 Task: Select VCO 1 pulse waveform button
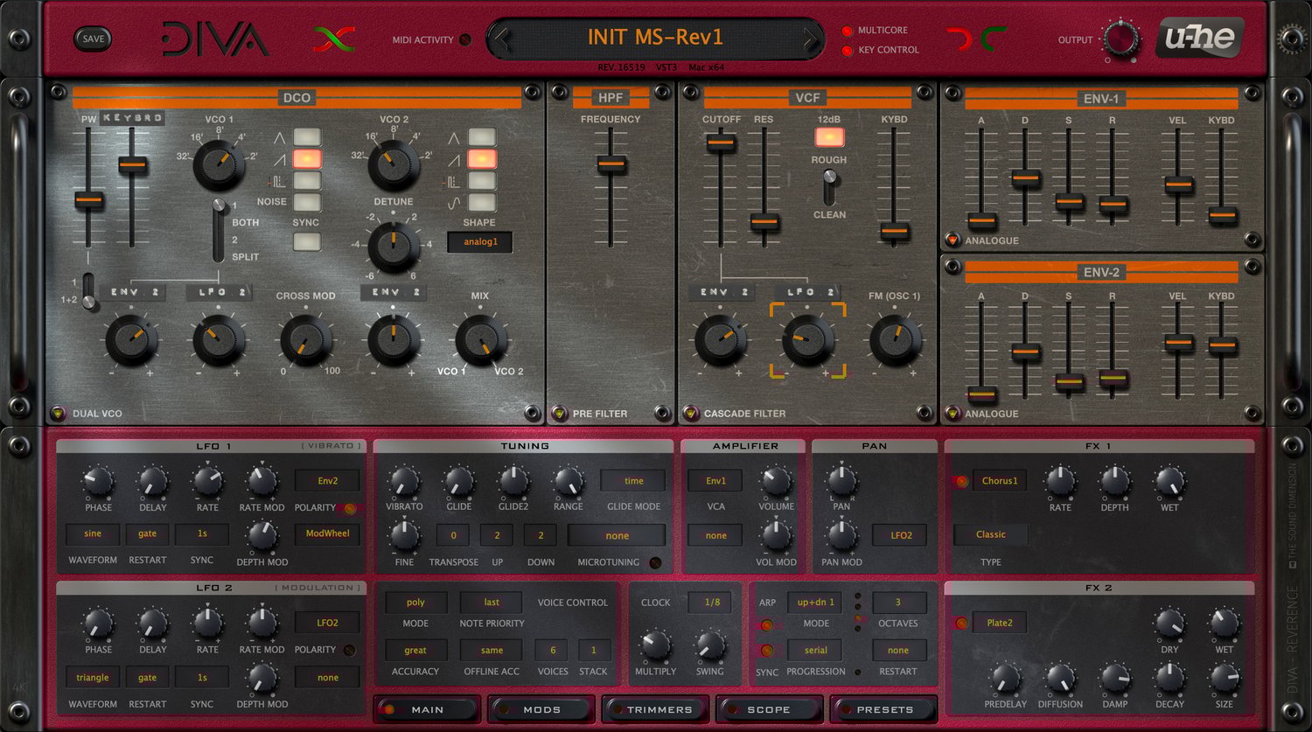tap(307, 181)
